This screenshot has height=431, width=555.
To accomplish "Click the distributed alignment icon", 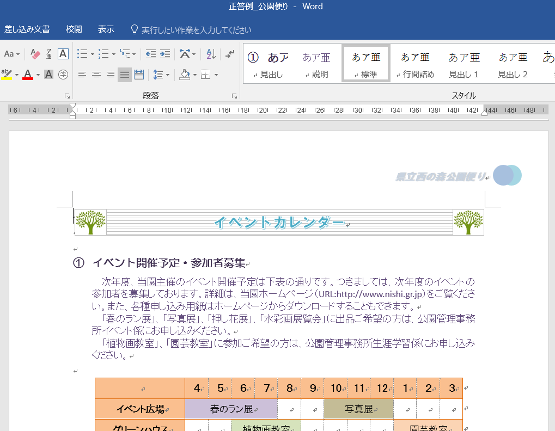I will point(138,75).
